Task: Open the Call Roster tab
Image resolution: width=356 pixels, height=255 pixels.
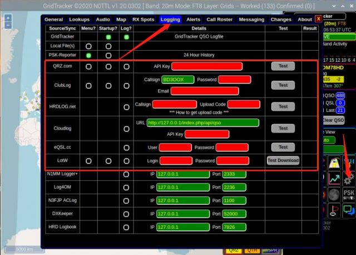Action: coord(219,19)
